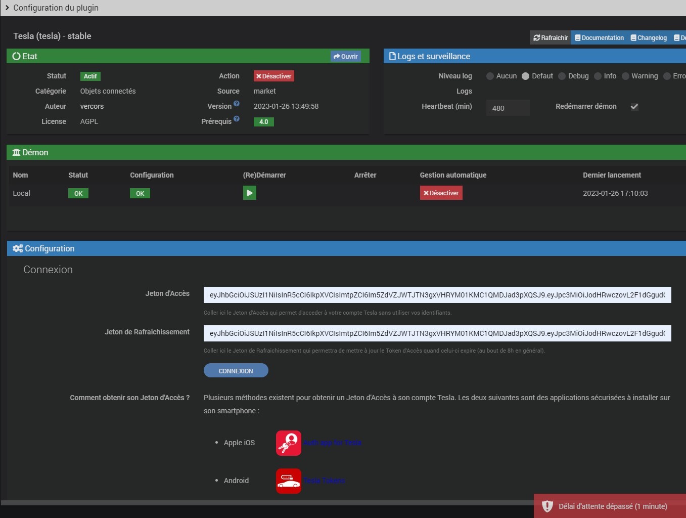Select the Aucun log level
The image size is (686, 518).
pyautogui.click(x=490, y=76)
